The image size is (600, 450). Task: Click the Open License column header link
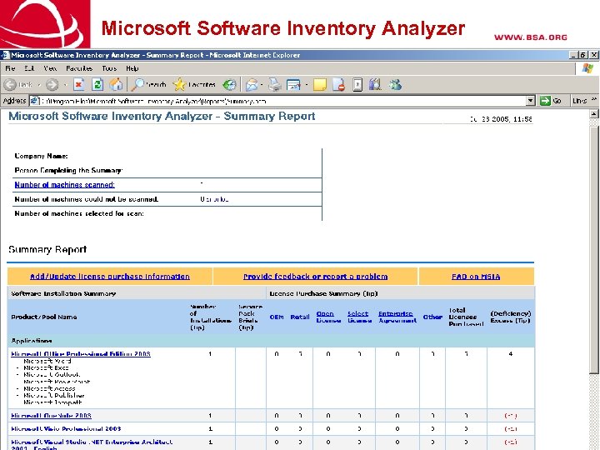[x=328, y=317]
